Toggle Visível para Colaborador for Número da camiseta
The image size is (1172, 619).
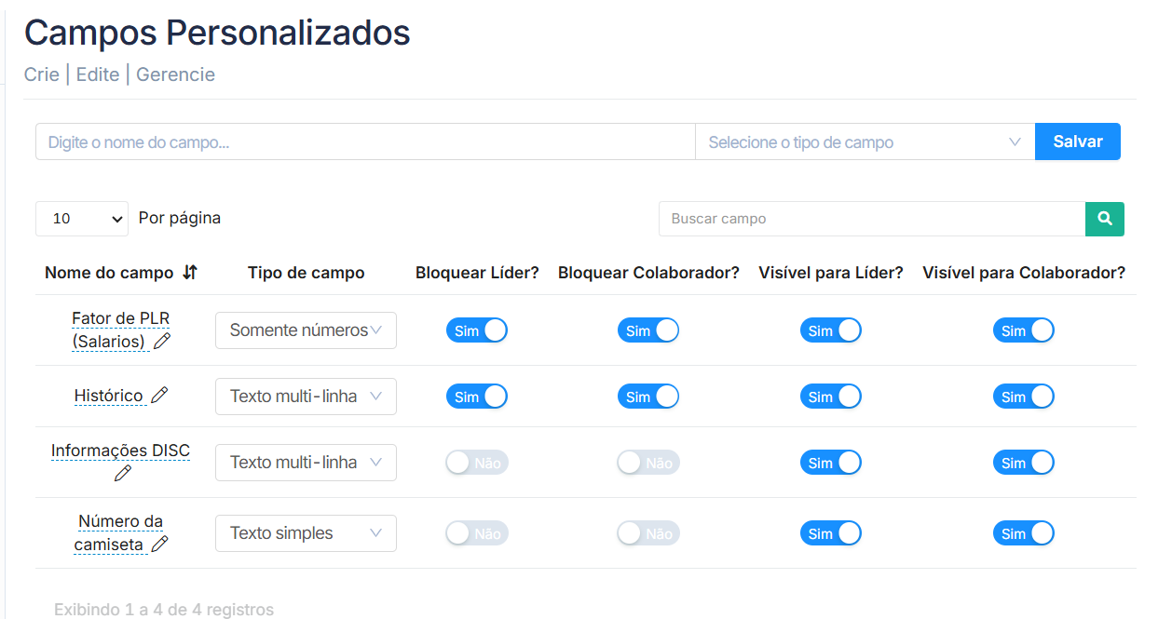pyautogui.click(x=1024, y=533)
